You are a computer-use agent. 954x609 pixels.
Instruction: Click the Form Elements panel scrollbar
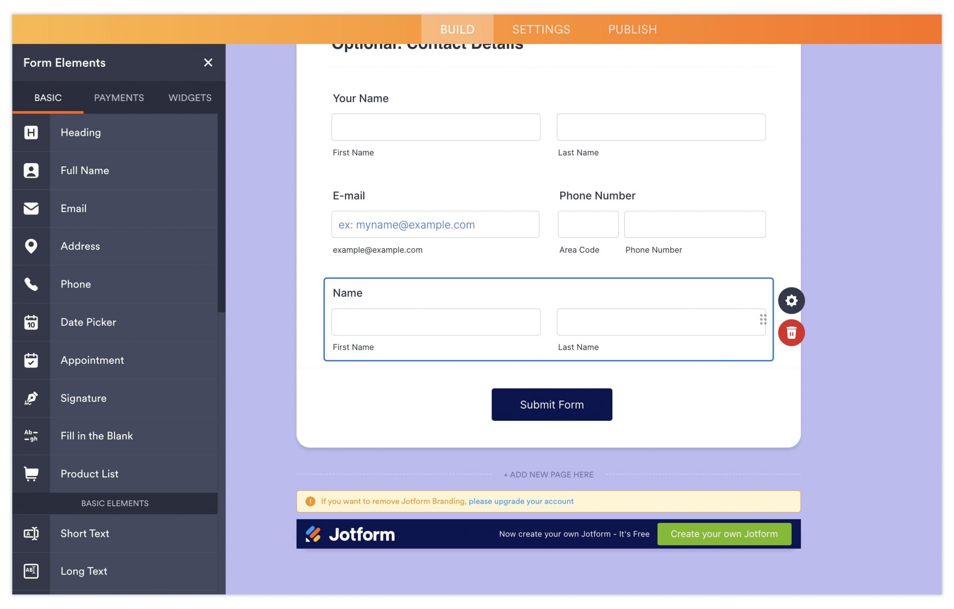pos(222,213)
